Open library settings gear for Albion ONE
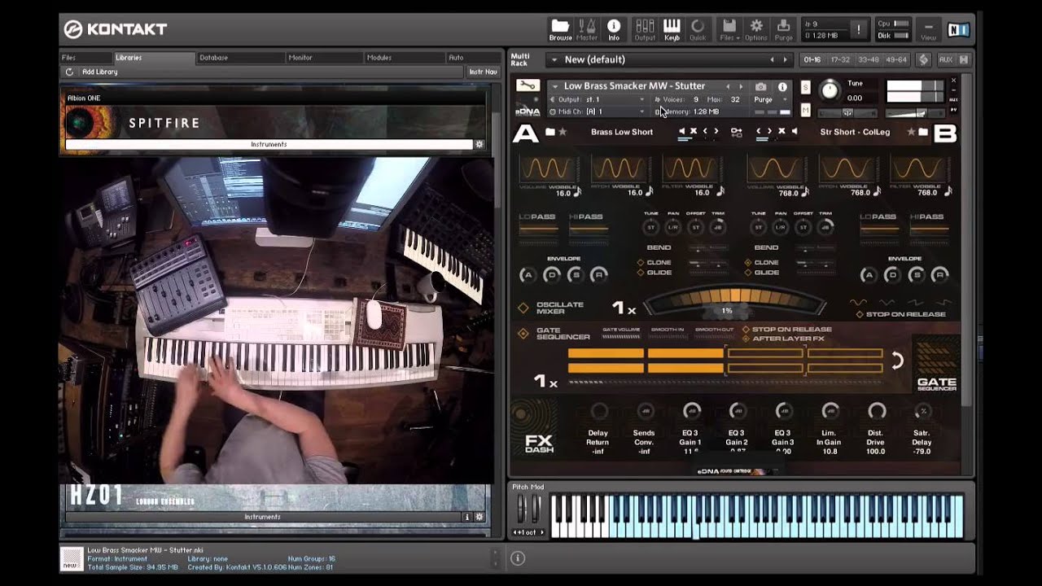Screen dimensions: 1042x586 pos(479,144)
